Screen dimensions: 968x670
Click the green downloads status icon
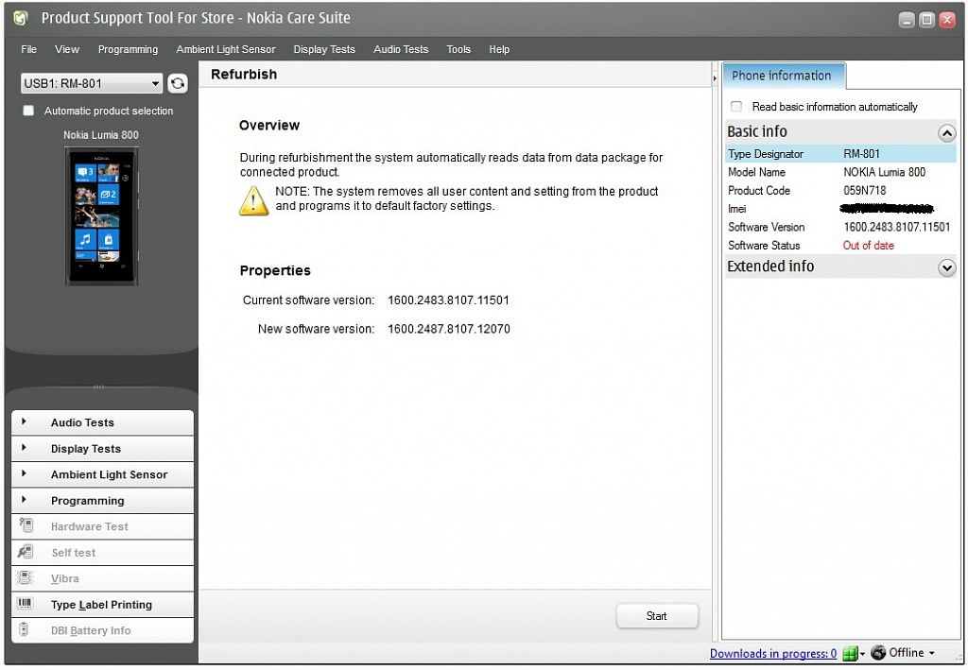850,653
